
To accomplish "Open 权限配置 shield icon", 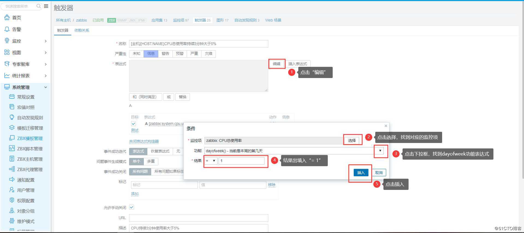I will click(x=12, y=200).
